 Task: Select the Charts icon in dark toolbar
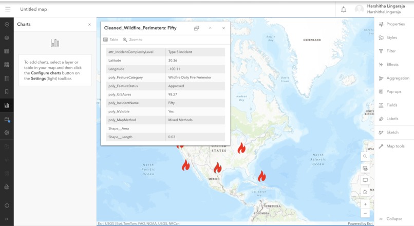coord(7,105)
